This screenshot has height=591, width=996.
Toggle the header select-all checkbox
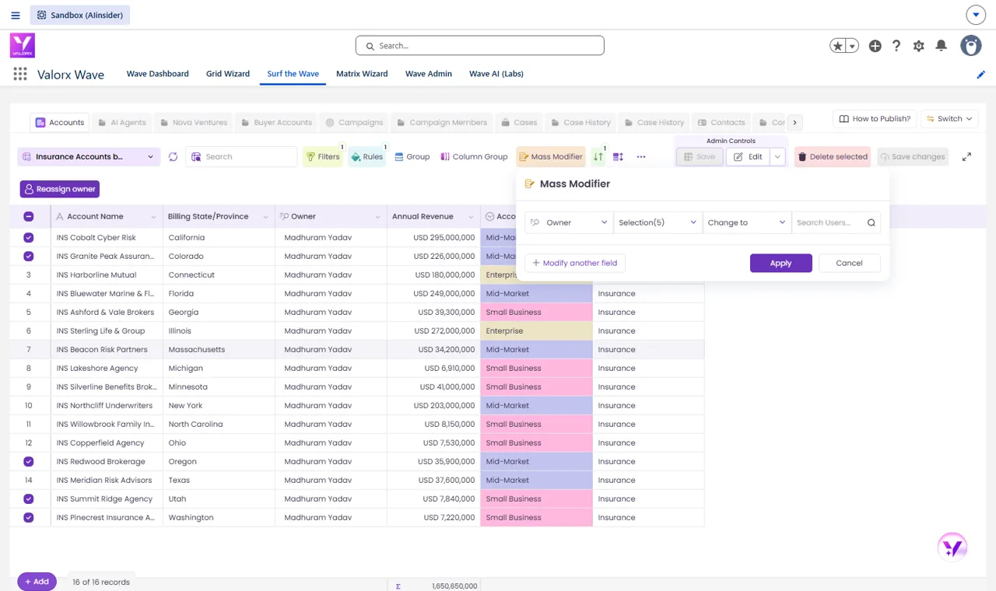[x=29, y=216]
